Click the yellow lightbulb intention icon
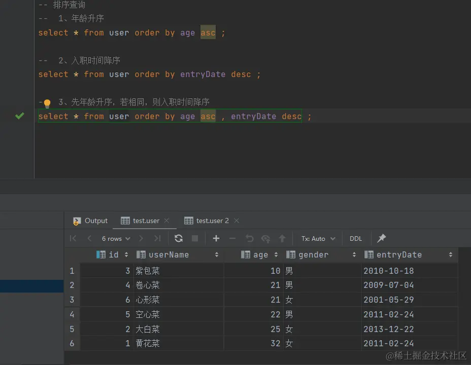Viewport: 471px width, 365px height. pos(47,103)
